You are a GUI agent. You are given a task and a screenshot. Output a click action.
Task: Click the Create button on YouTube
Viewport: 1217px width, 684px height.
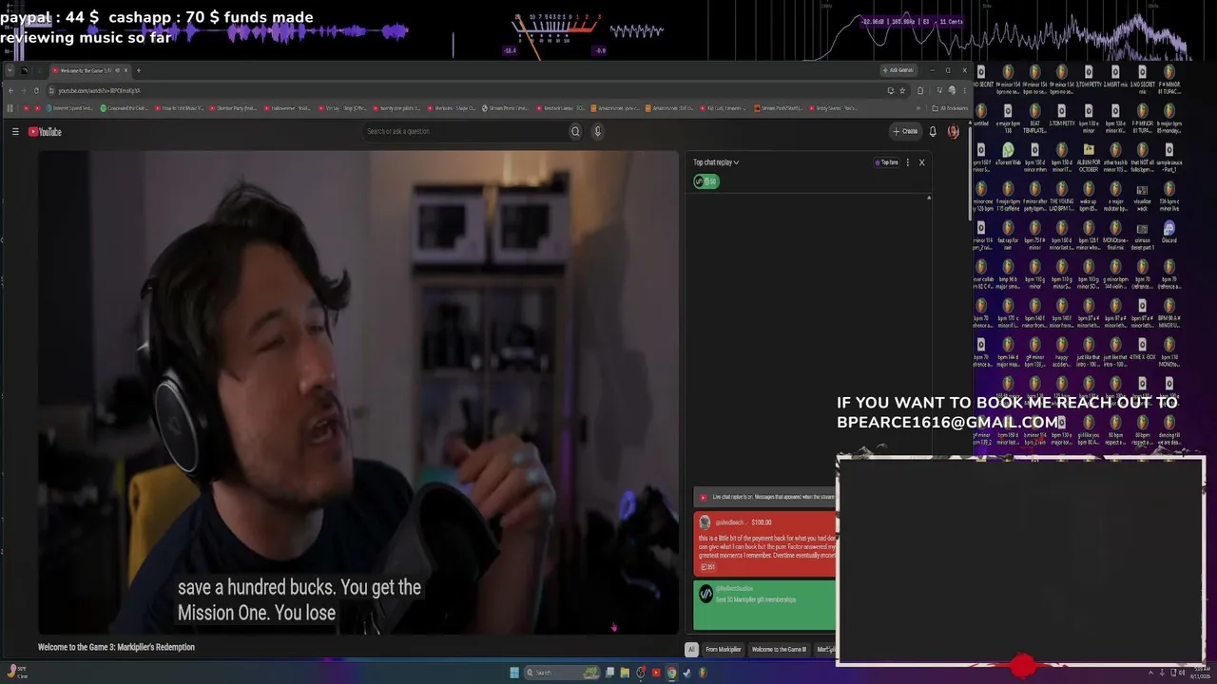(x=905, y=132)
